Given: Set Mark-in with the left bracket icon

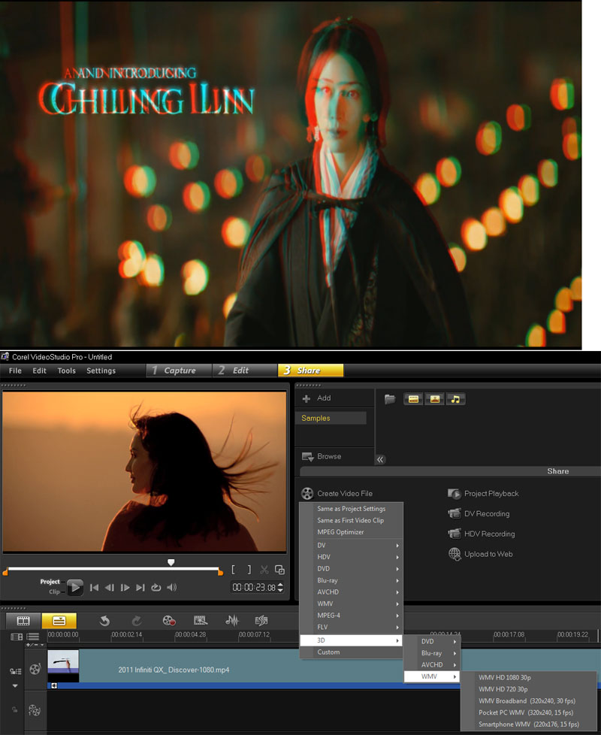Looking at the screenshot, I should click(234, 570).
